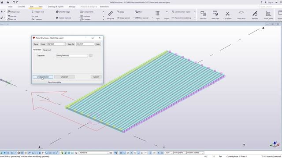282x158 pixels.
Task: Activate the Combine tool
Action: [37, 19]
